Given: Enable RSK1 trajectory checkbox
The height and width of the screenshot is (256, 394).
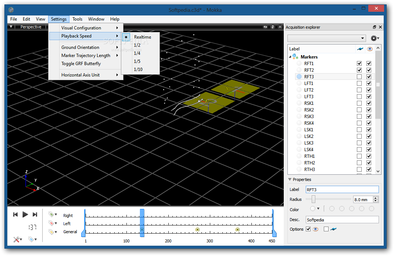Looking at the screenshot, I should tap(359, 103).
